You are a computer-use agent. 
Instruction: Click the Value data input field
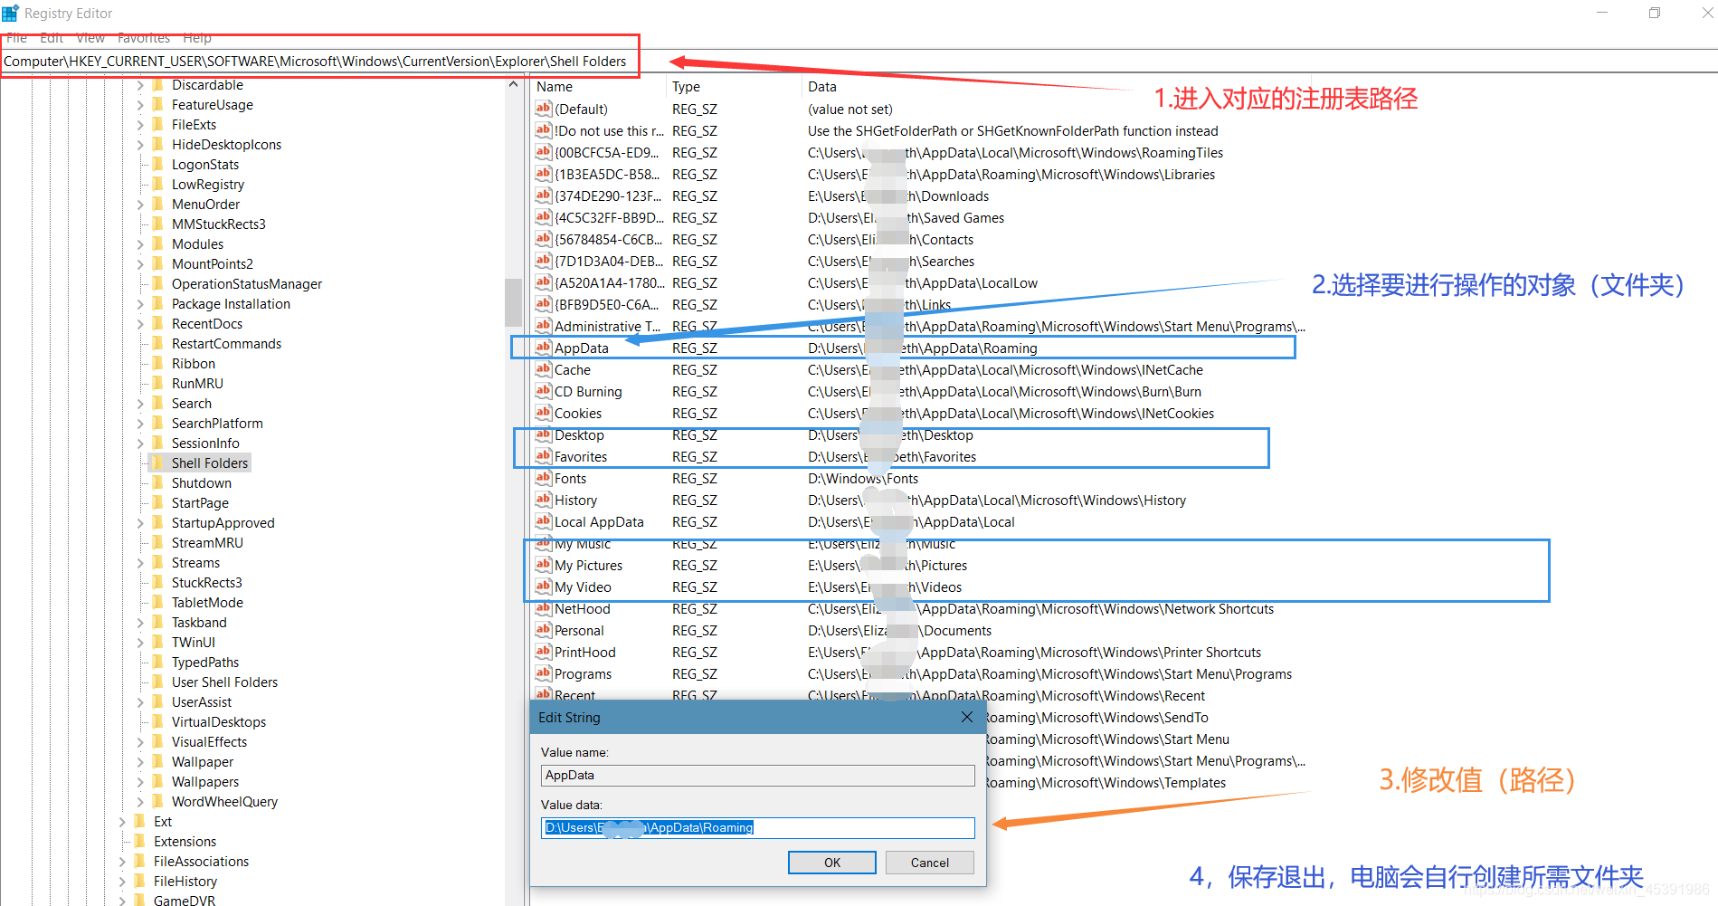tap(758, 828)
